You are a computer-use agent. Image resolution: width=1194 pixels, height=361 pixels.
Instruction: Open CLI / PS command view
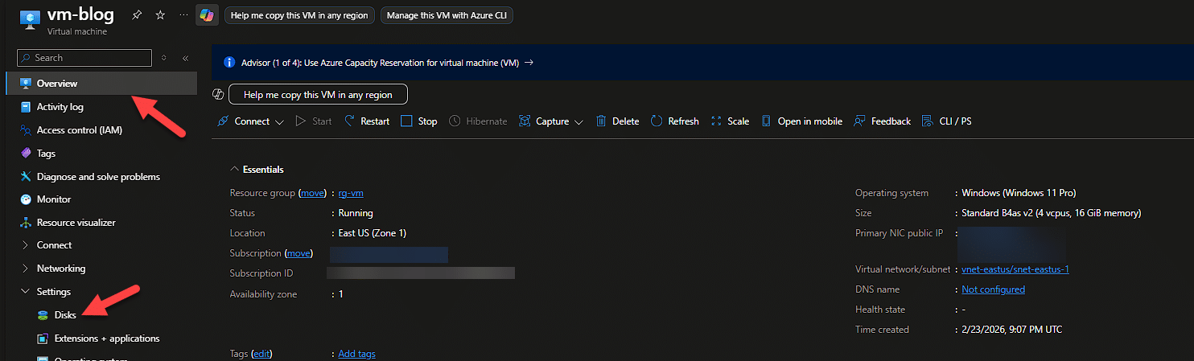click(947, 121)
